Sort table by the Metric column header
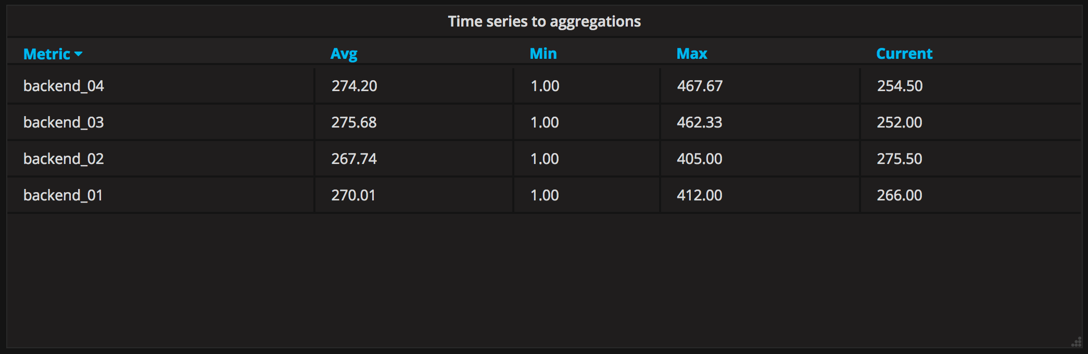1088x354 pixels. (x=47, y=54)
